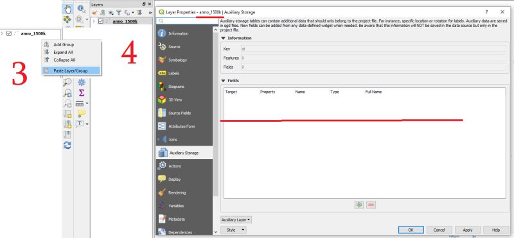Click Filter Legend icon in Layers panel

pos(119,12)
